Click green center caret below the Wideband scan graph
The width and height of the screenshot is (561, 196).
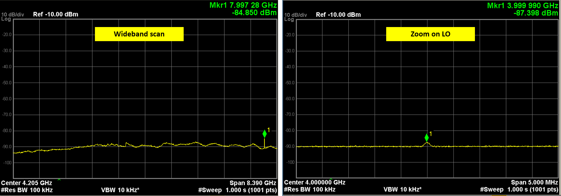click(x=59, y=179)
